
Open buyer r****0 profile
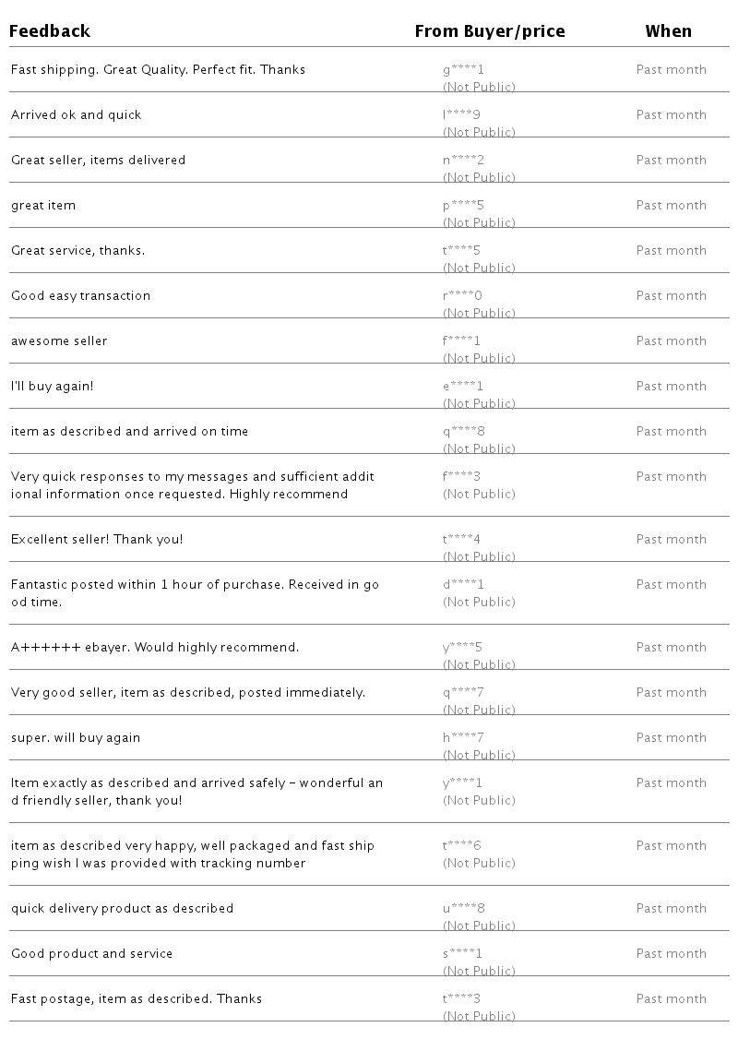point(462,295)
